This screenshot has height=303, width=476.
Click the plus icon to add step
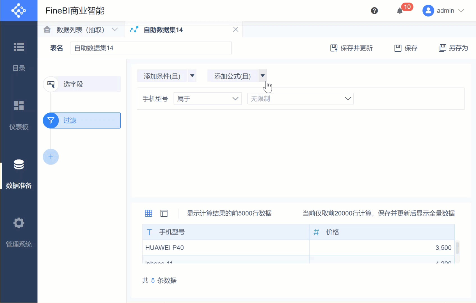tap(51, 157)
